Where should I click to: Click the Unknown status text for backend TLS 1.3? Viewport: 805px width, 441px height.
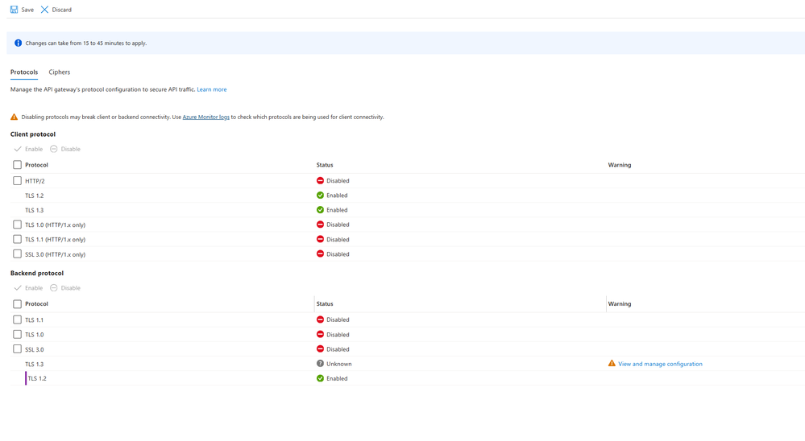338,364
